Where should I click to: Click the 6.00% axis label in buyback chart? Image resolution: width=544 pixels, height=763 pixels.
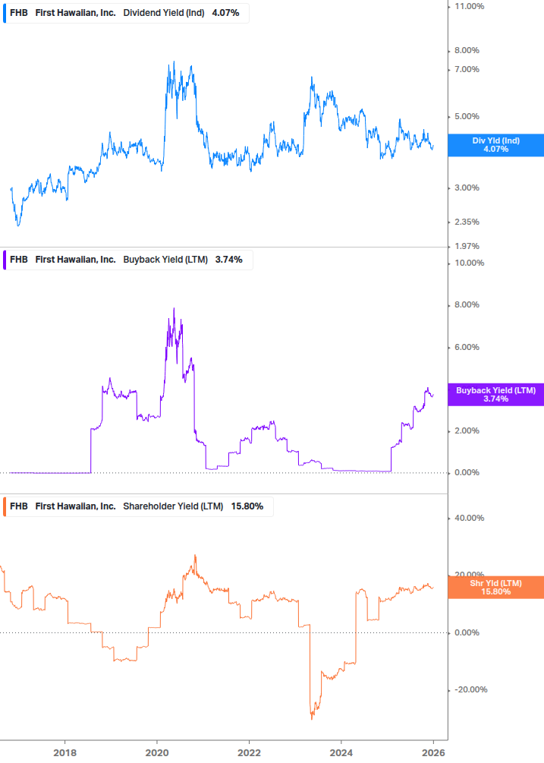(x=467, y=347)
